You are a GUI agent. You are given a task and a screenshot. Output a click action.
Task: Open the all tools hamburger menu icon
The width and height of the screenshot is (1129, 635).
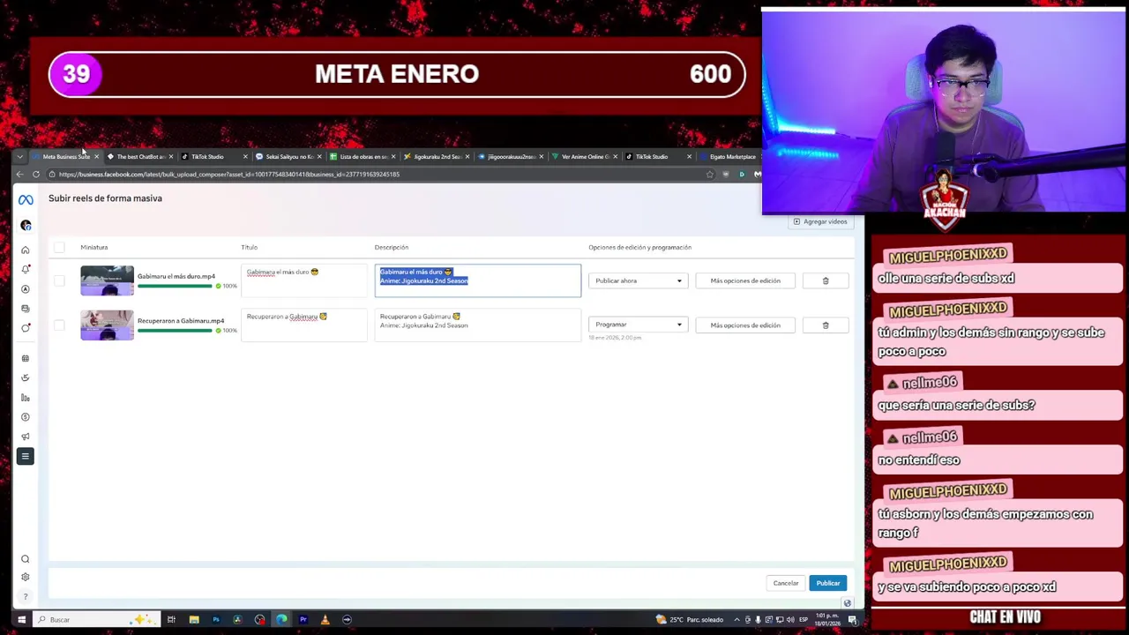coord(26,456)
